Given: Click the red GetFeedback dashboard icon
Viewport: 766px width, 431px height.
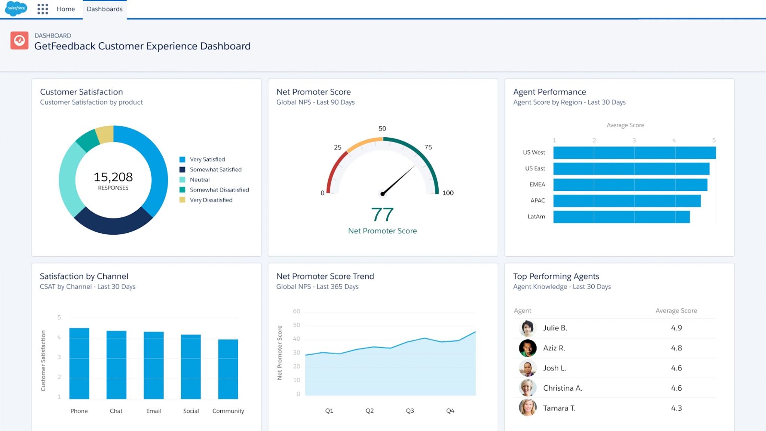Looking at the screenshot, I should pyautogui.click(x=19, y=40).
